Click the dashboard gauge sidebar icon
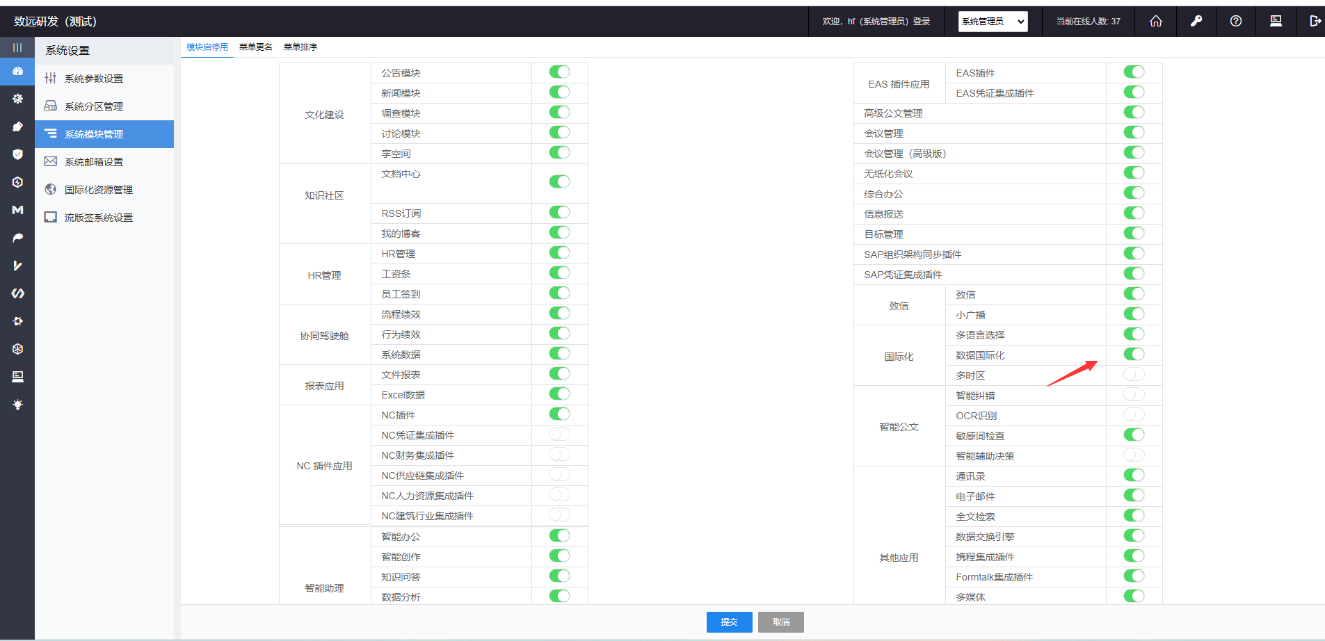This screenshot has height=641, width=1325. [17, 72]
